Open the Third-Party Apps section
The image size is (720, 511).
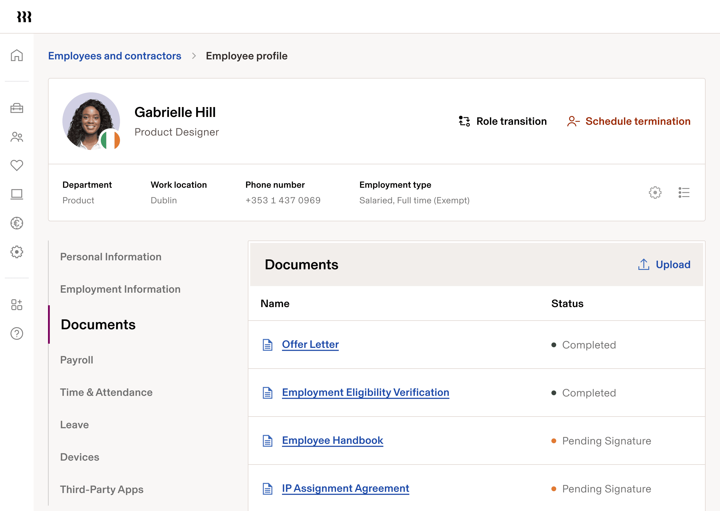coord(102,489)
